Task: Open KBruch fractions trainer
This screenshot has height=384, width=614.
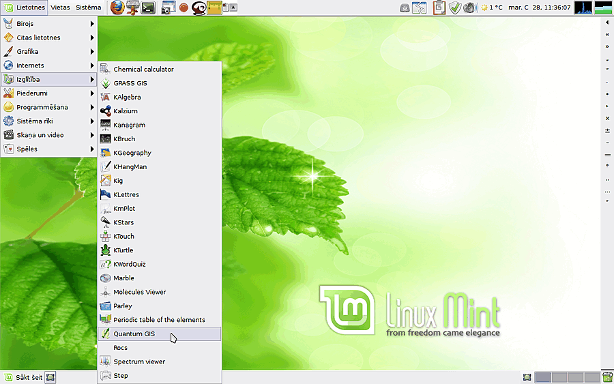Action: (160, 139)
